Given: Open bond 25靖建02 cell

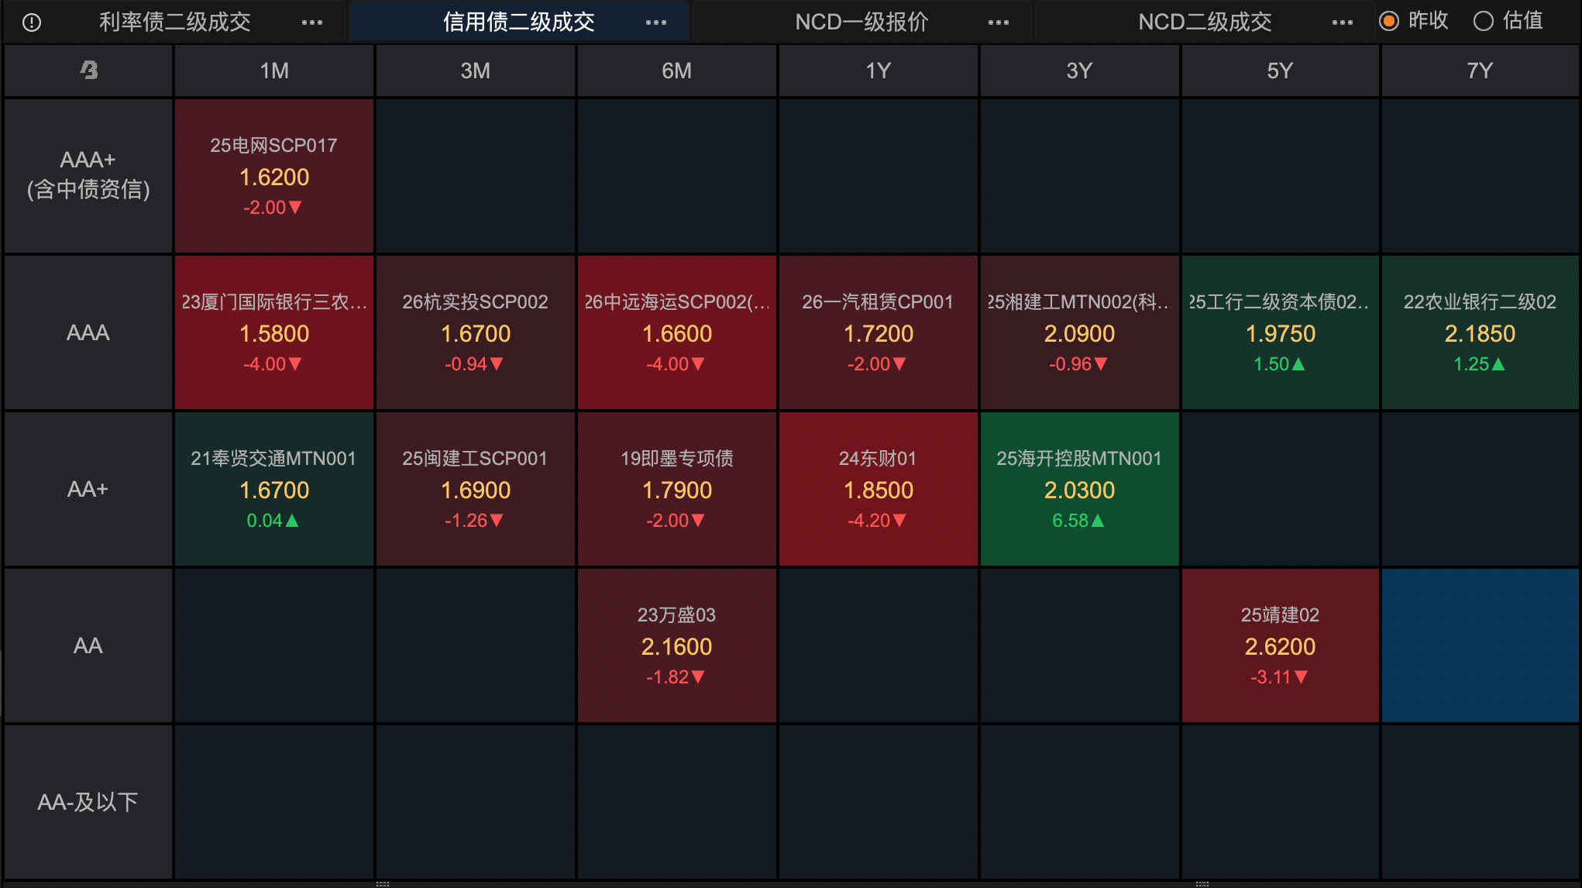Looking at the screenshot, I should click(1280, 645).
